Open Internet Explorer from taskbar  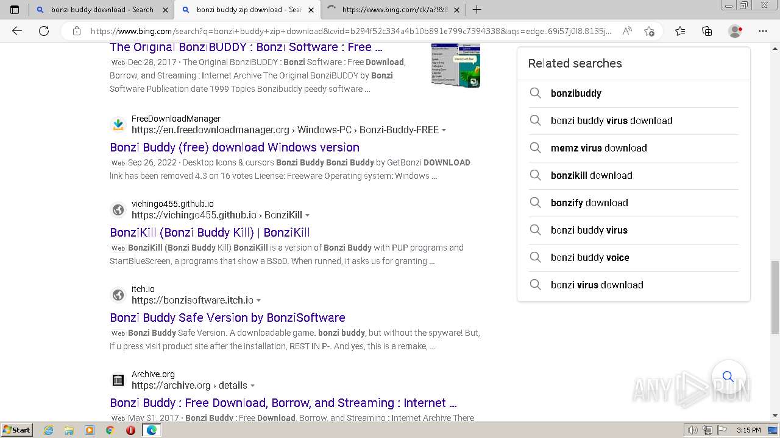49,430
